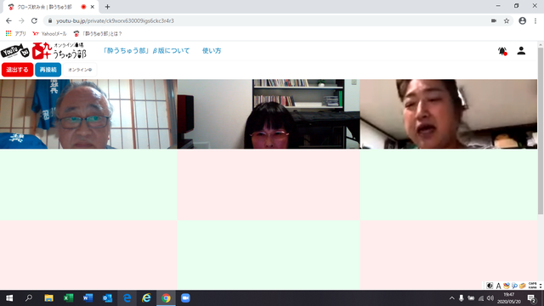Open Microsoft Edge from taskbar
Viewport: 544px width, 306px height.
pos(127,298)
